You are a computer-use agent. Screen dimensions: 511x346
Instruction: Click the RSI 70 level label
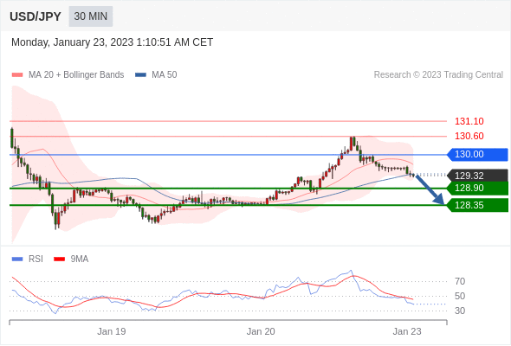click(460, 281)
